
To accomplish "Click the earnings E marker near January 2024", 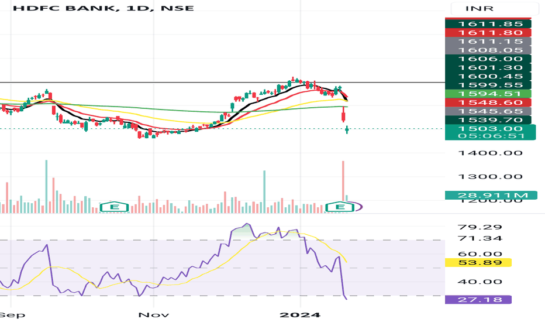I will (x=340, y=207).
